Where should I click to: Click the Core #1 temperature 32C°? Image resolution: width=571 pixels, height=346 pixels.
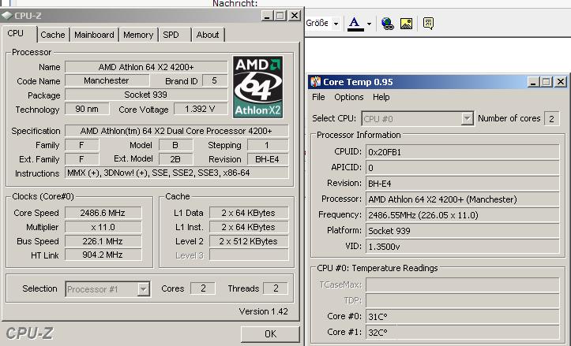[x=463, y=332]
